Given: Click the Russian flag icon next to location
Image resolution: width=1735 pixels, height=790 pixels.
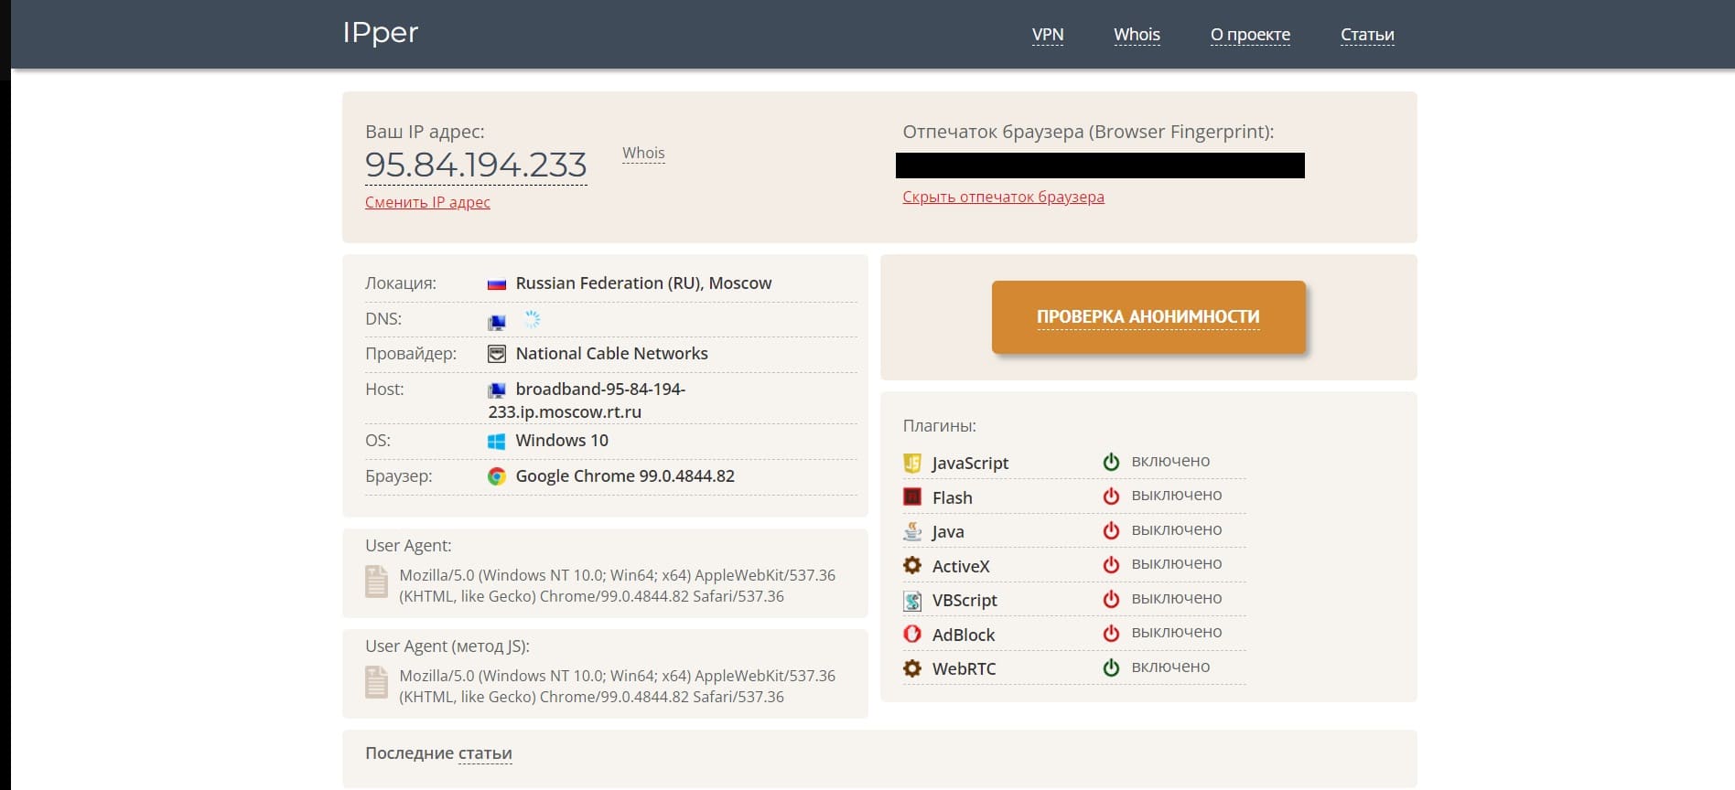Looking at the screenshot, I should [x=496, y=284].
